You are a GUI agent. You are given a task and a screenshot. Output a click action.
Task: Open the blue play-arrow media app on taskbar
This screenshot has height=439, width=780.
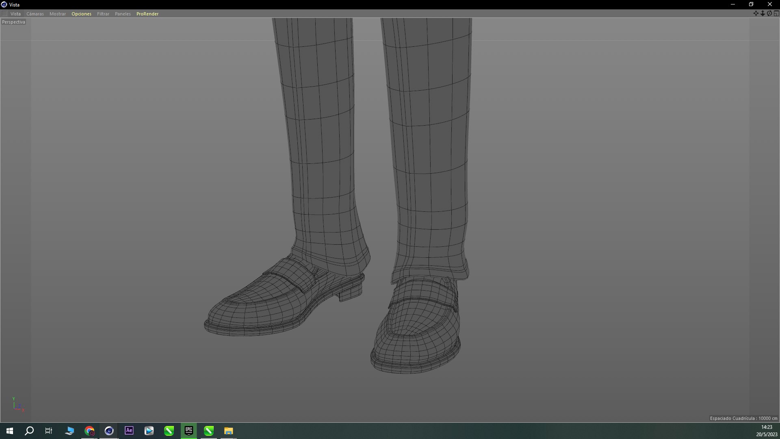tap(149, 431)
